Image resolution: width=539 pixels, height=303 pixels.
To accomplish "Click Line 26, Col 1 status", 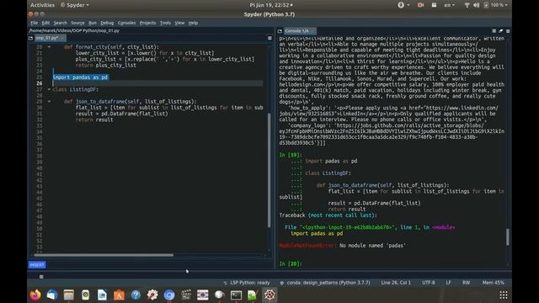I will 396,283.
